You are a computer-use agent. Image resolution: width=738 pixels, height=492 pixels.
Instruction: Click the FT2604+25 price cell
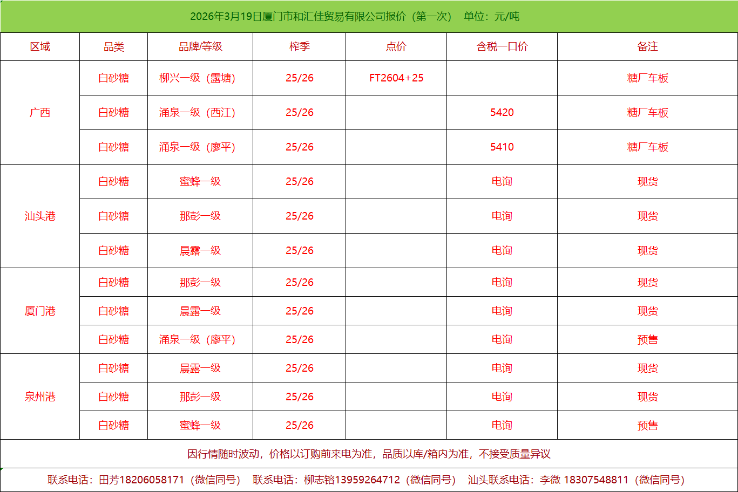point(396,78)
